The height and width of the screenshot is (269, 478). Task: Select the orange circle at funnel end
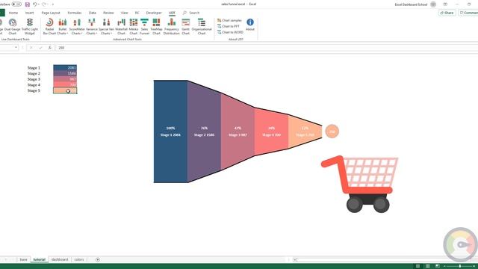332,132
